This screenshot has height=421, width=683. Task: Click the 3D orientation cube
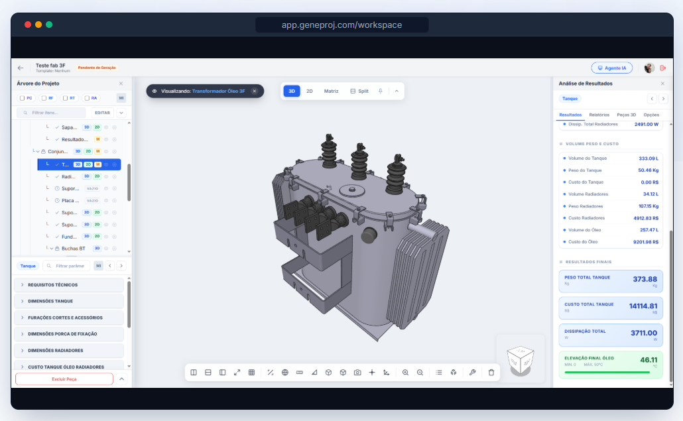tap(520, 360)
